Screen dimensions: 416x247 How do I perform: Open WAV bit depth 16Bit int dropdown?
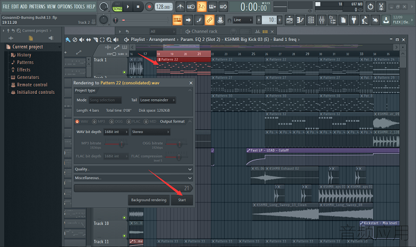116,132
